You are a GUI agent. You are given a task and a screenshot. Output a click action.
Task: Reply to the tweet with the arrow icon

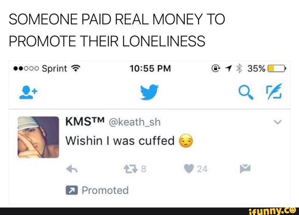click(72, 169)
